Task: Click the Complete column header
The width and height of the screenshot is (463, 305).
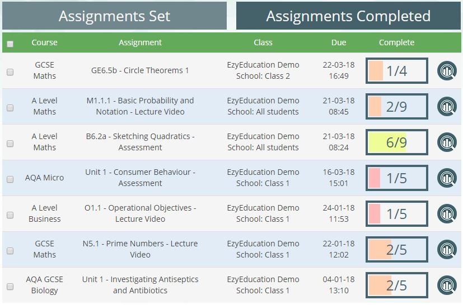Action: pos(396,42)
